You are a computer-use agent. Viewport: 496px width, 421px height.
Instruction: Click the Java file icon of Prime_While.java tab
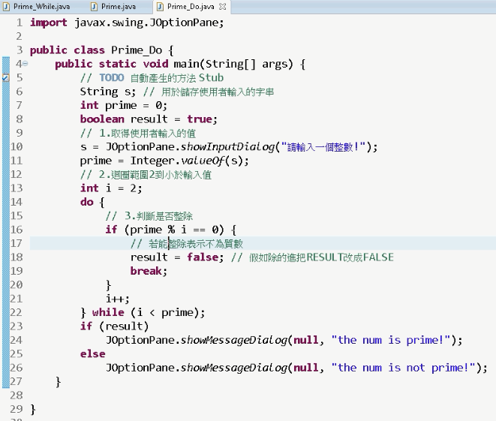[6, 7]
